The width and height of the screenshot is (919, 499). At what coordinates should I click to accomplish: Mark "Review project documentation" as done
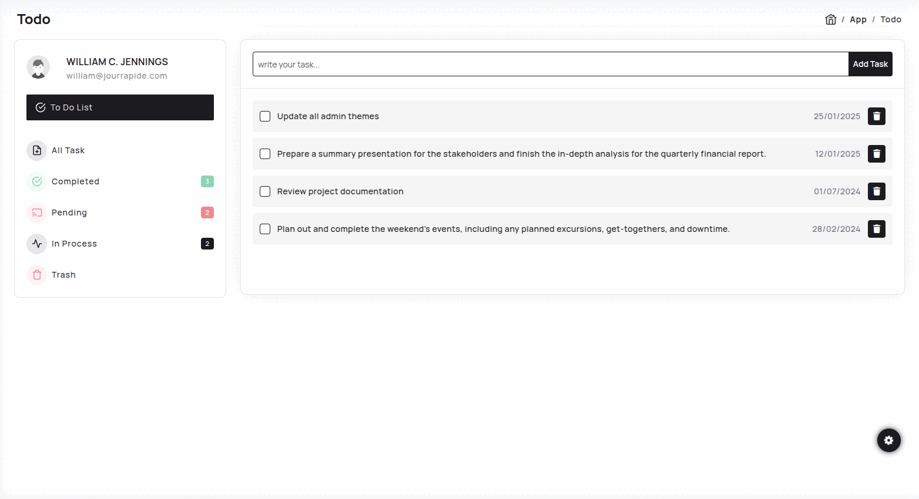click(x=265, y=191)
